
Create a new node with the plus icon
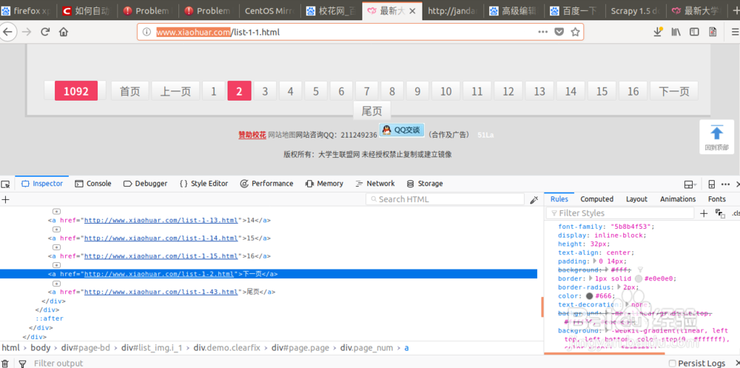pos(5,199)
